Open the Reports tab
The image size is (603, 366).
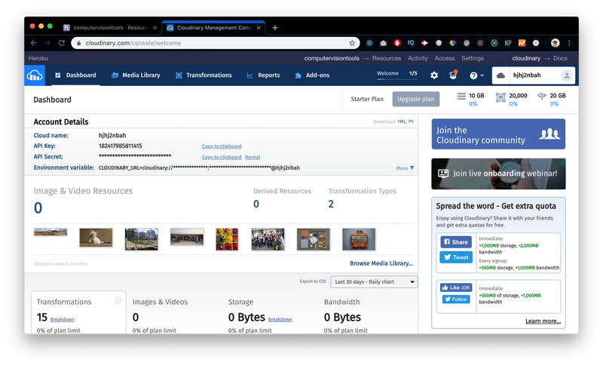click(263, 75)
